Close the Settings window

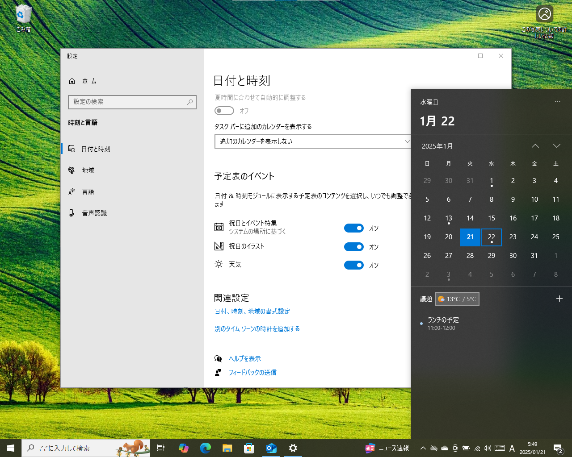pyautogui.click(x=501, y=56)
